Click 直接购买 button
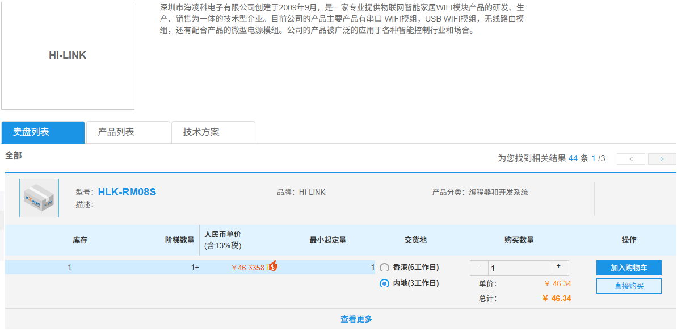677x330 pixels. 629,286
